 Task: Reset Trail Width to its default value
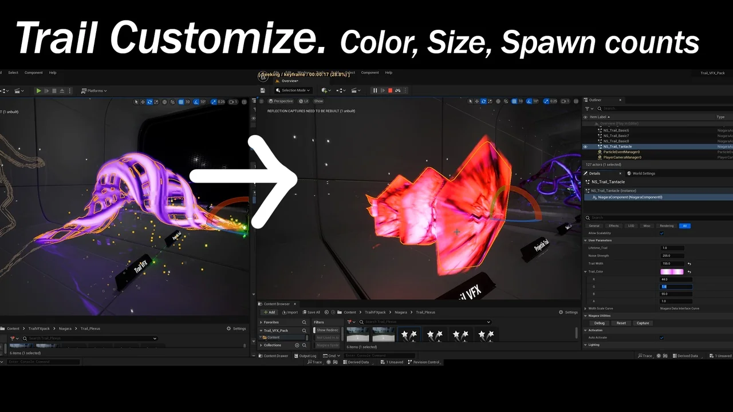(689, 264)
